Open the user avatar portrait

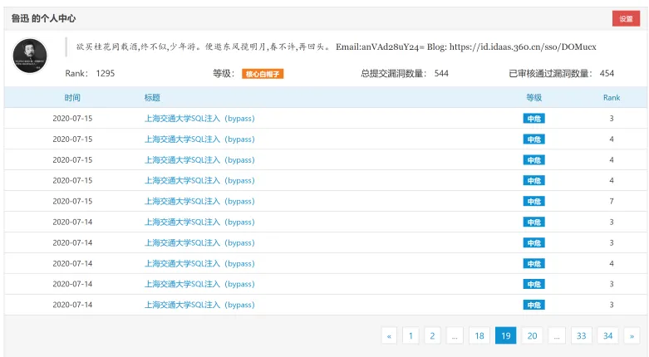tap(30, 56)
